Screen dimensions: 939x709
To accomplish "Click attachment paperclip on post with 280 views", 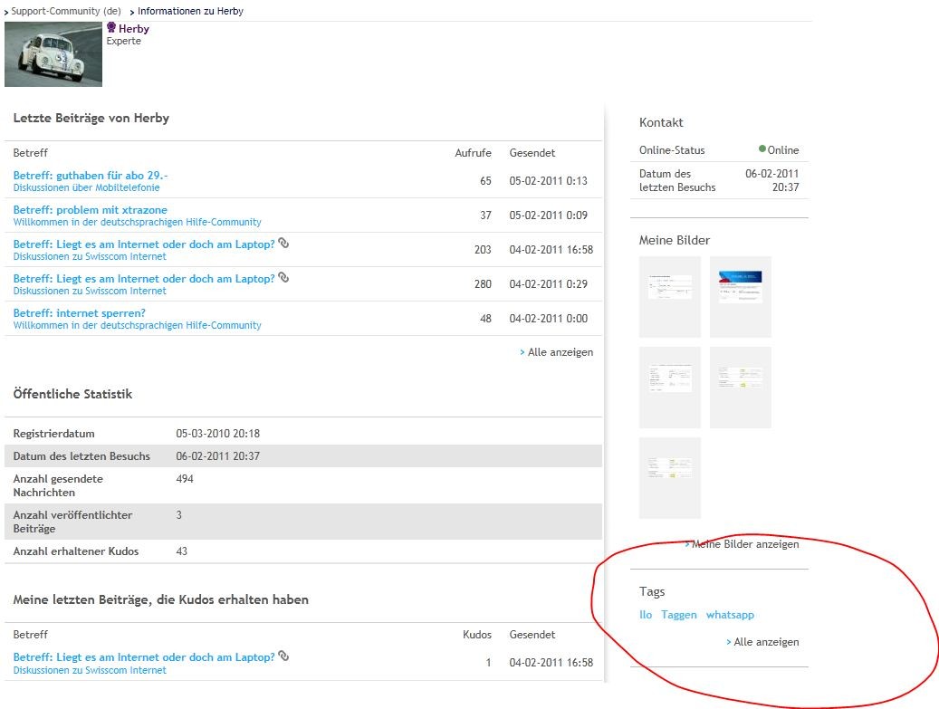I will [283, 278].
